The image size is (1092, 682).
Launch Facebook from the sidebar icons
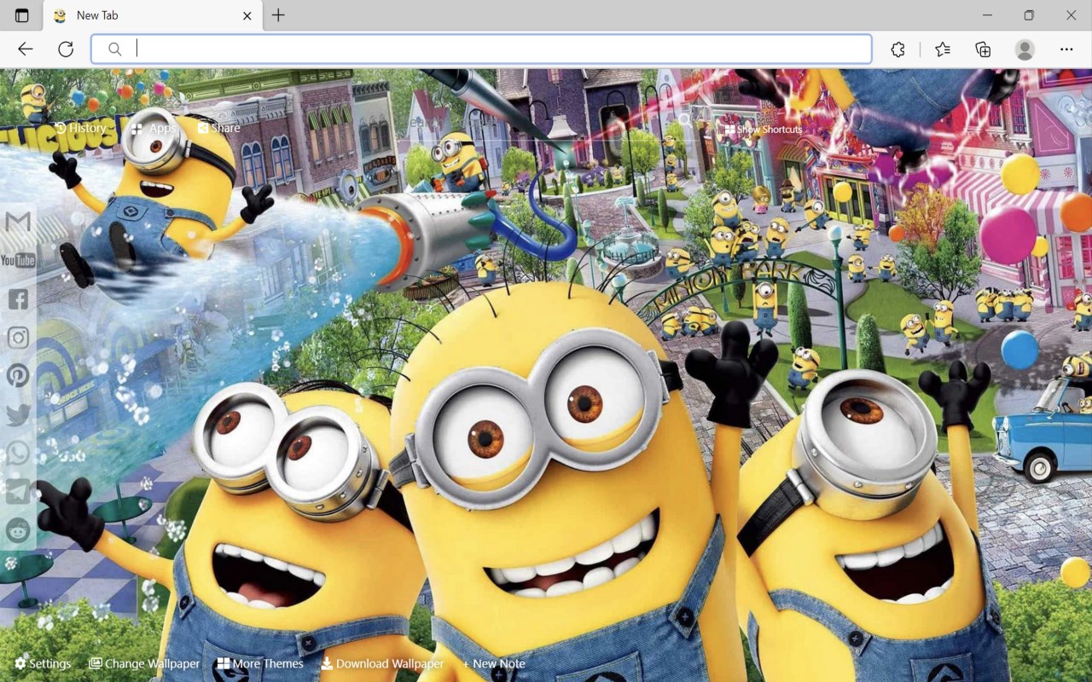pos(18,299)
